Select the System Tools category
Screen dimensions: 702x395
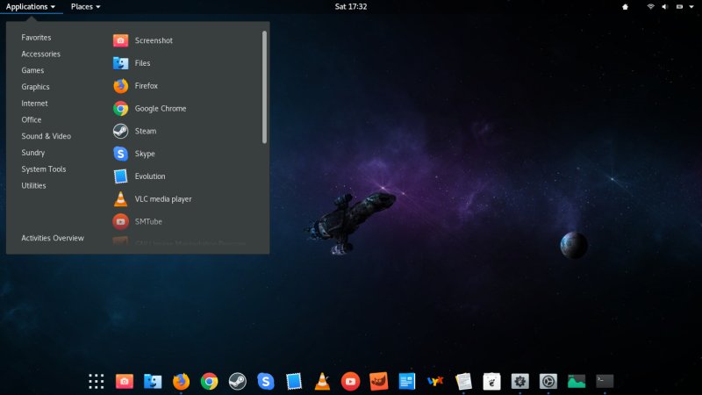coord(44,169)
